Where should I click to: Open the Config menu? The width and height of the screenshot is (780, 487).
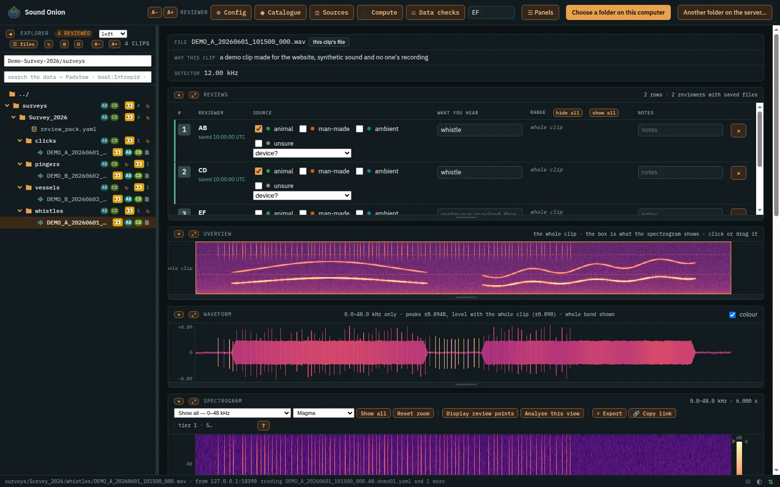[x=231, y=12]
